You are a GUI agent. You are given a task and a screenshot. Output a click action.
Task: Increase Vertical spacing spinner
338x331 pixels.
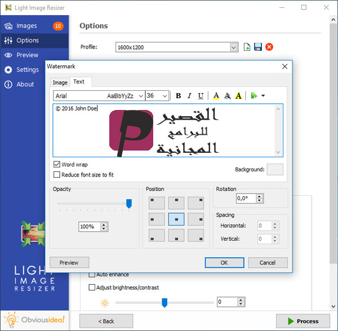click(275, 237)
